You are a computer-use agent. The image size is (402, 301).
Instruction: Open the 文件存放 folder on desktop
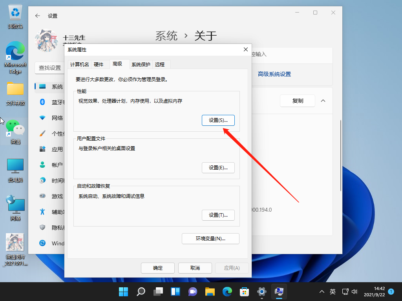tap(15, 93)
